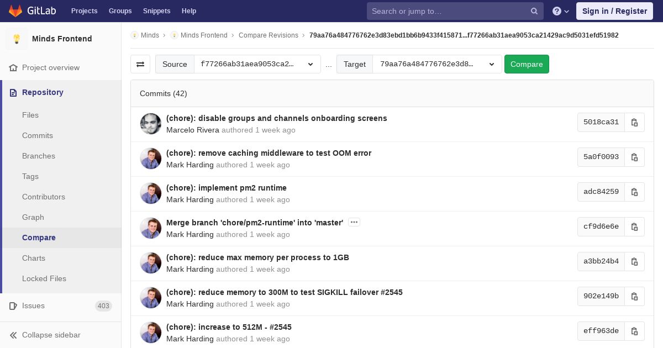Image resolution: width=663 pixels, height=348 pixels.
Task: Click the Minds Frontend icon in breadcrumb
Action: [174, 35]
